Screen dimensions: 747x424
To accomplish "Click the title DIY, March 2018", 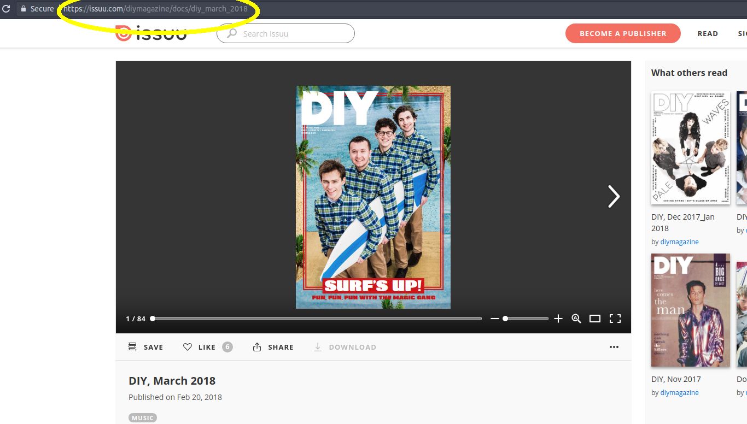I will [172, 381].
